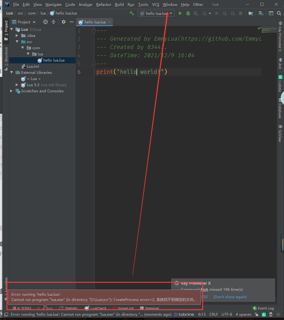
Task: Expand the .idea folder
Action: click(17, 35)
